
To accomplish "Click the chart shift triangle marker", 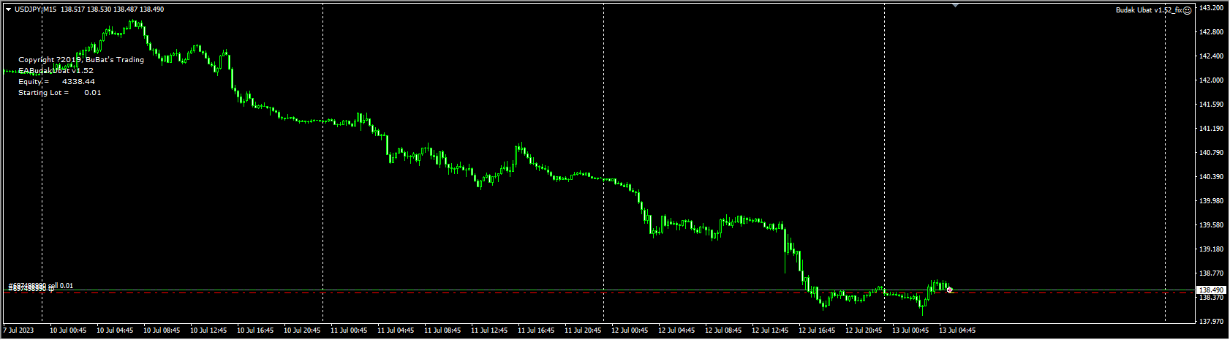I will click(x=955, y=5).
